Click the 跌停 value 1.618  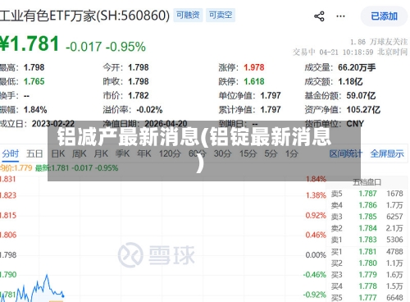(x=254, y=81)
